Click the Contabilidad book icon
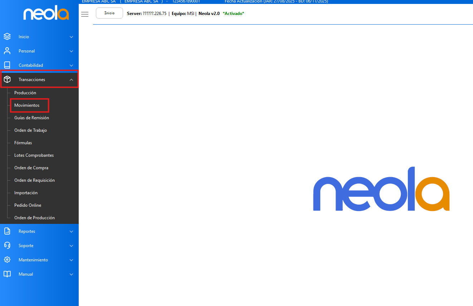The width and height of the screenshot is (473, 306). pos(7,65)
